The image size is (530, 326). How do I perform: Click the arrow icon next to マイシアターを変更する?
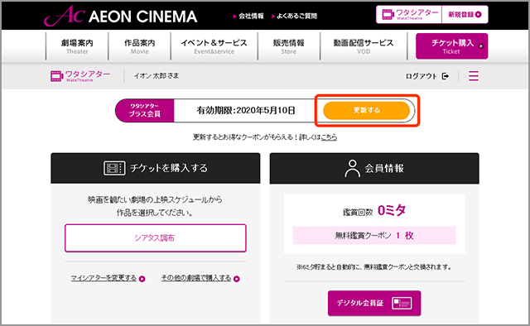pyautogui.click(x=142, y=279)
